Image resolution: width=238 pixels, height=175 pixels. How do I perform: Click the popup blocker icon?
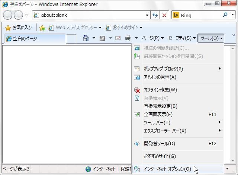[137, 69]
